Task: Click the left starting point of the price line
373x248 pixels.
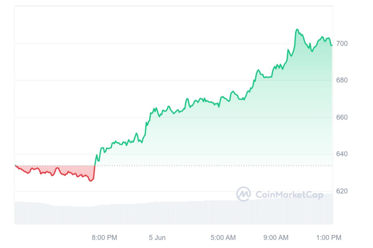Action: [x=15, y=165]
